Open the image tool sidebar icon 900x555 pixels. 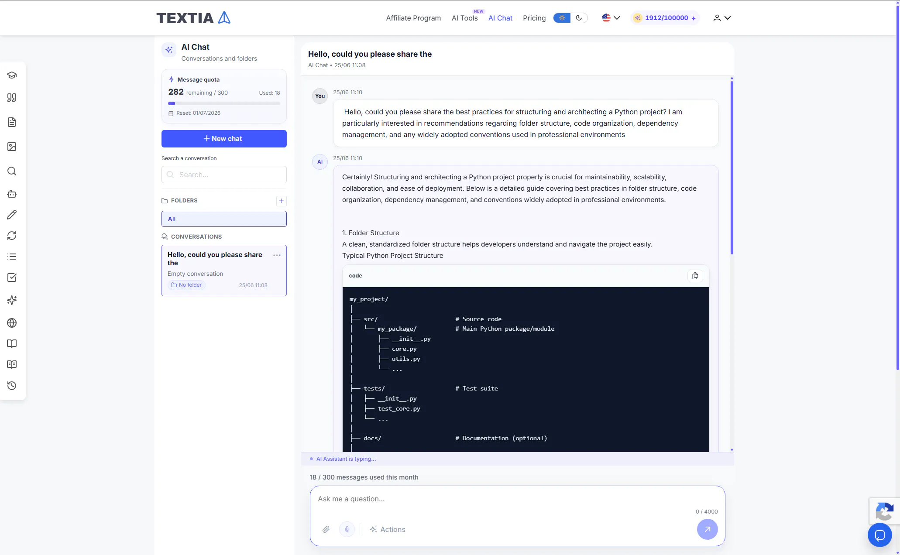(12, 147)
